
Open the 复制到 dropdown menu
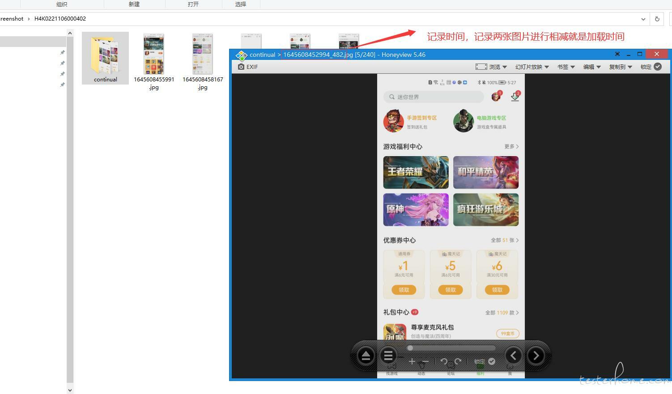pyautogui.click(x=621, y=67)
